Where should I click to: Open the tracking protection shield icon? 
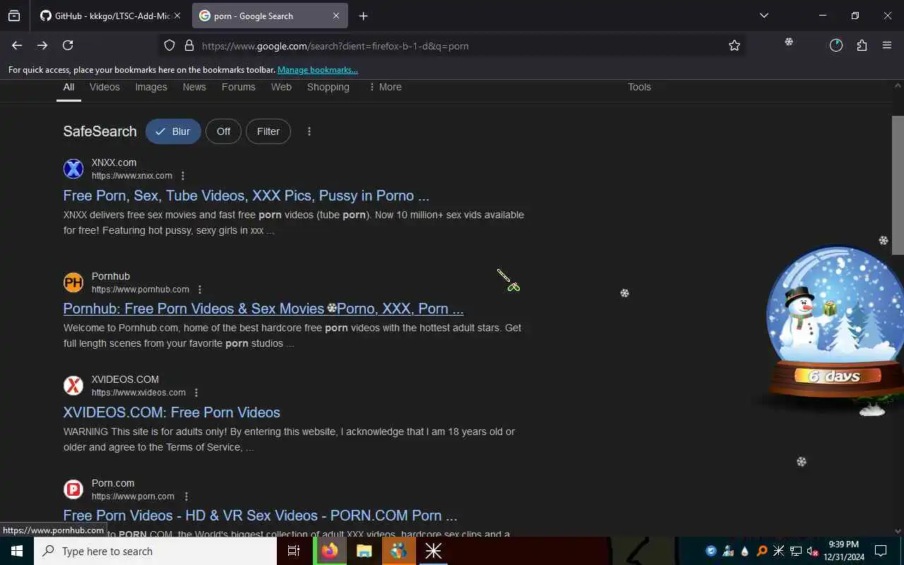[169, 45]
